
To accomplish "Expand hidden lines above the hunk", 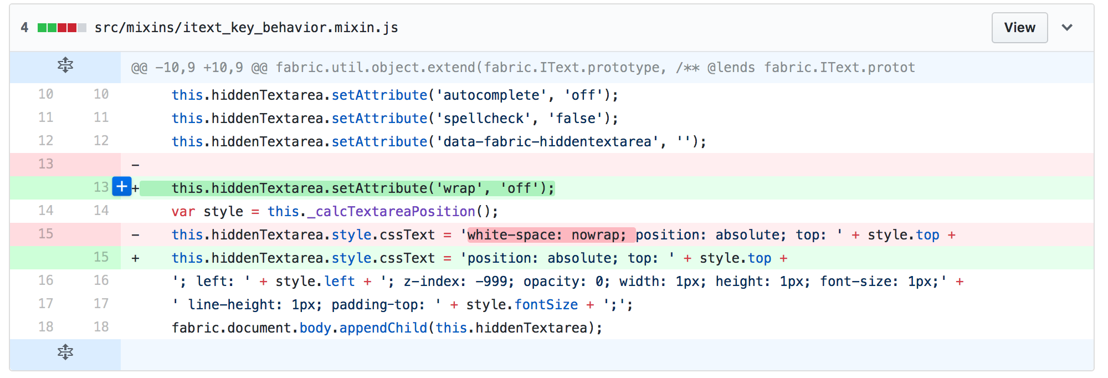I will 65,65.
